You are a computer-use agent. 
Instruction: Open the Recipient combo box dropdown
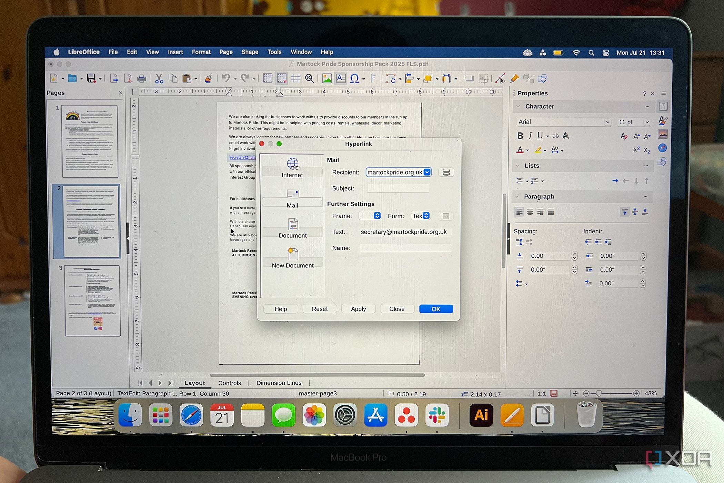[427, 172]
